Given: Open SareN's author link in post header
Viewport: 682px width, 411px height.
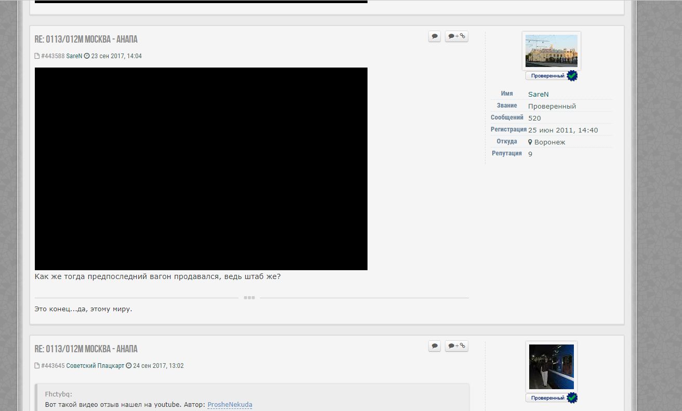Looking at the screenshot, I should (x=74, y=56).
